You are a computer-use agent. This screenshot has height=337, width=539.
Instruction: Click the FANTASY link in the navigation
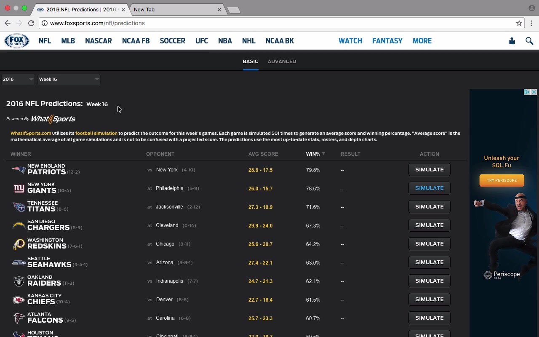(x=387, y=41)
